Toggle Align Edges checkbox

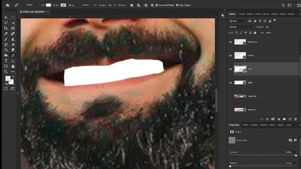(x=177, y=5)
